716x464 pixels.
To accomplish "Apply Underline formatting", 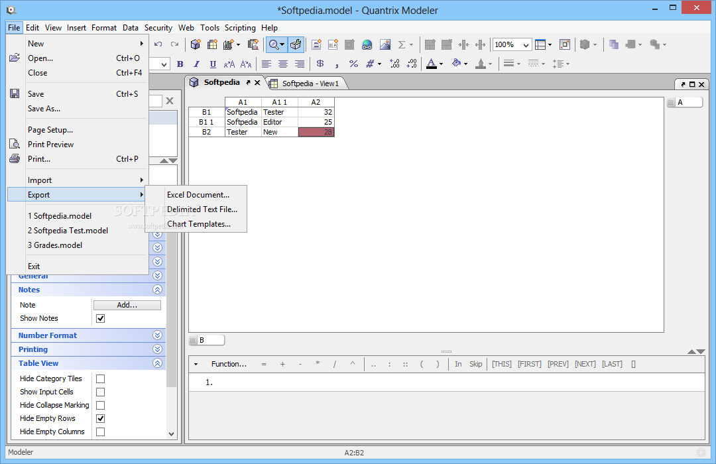I will [x=213, y=64].
